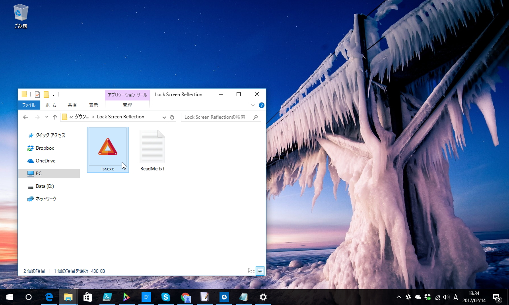
Task: Switch to details view layout icon
Action: pyautogui.click(x=251, y=271)
